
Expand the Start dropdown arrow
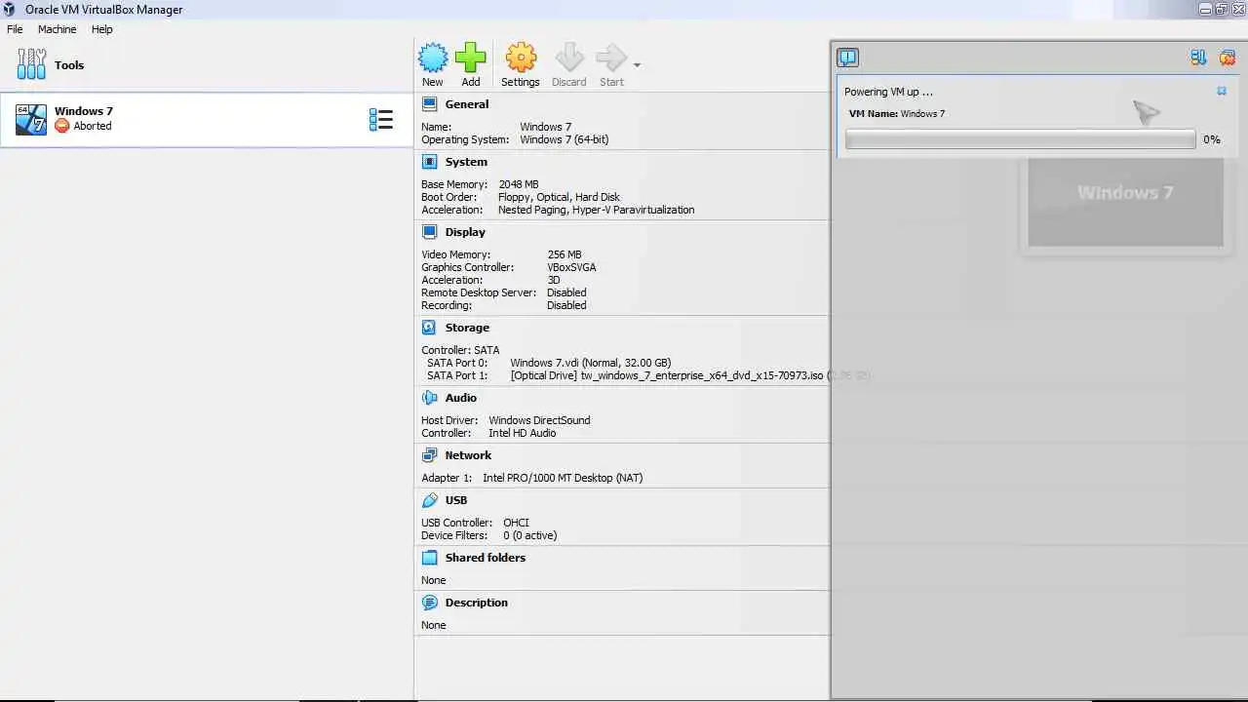pos(637,65)
